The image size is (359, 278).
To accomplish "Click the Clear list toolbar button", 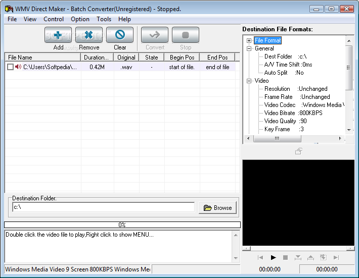I will 120,35.
